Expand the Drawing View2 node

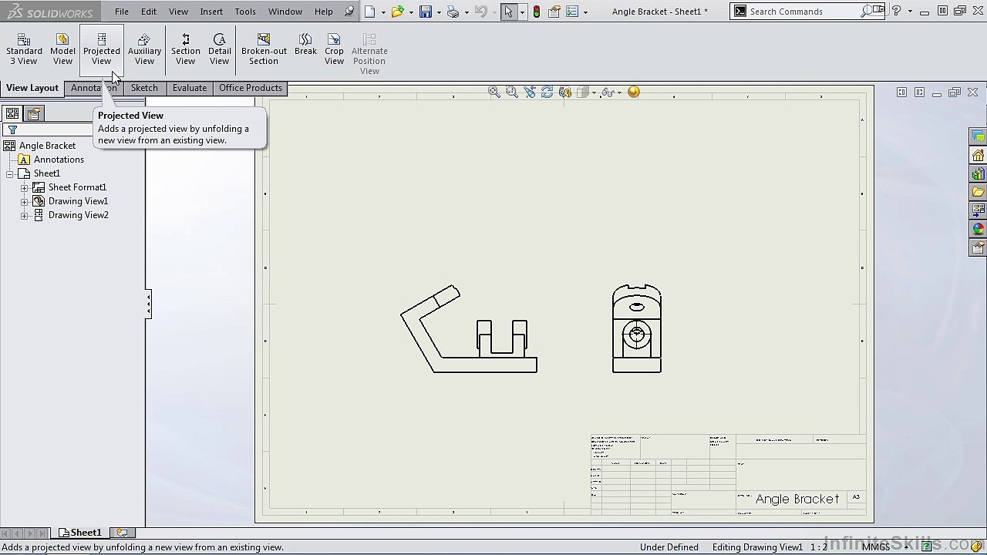coord(24,215)
